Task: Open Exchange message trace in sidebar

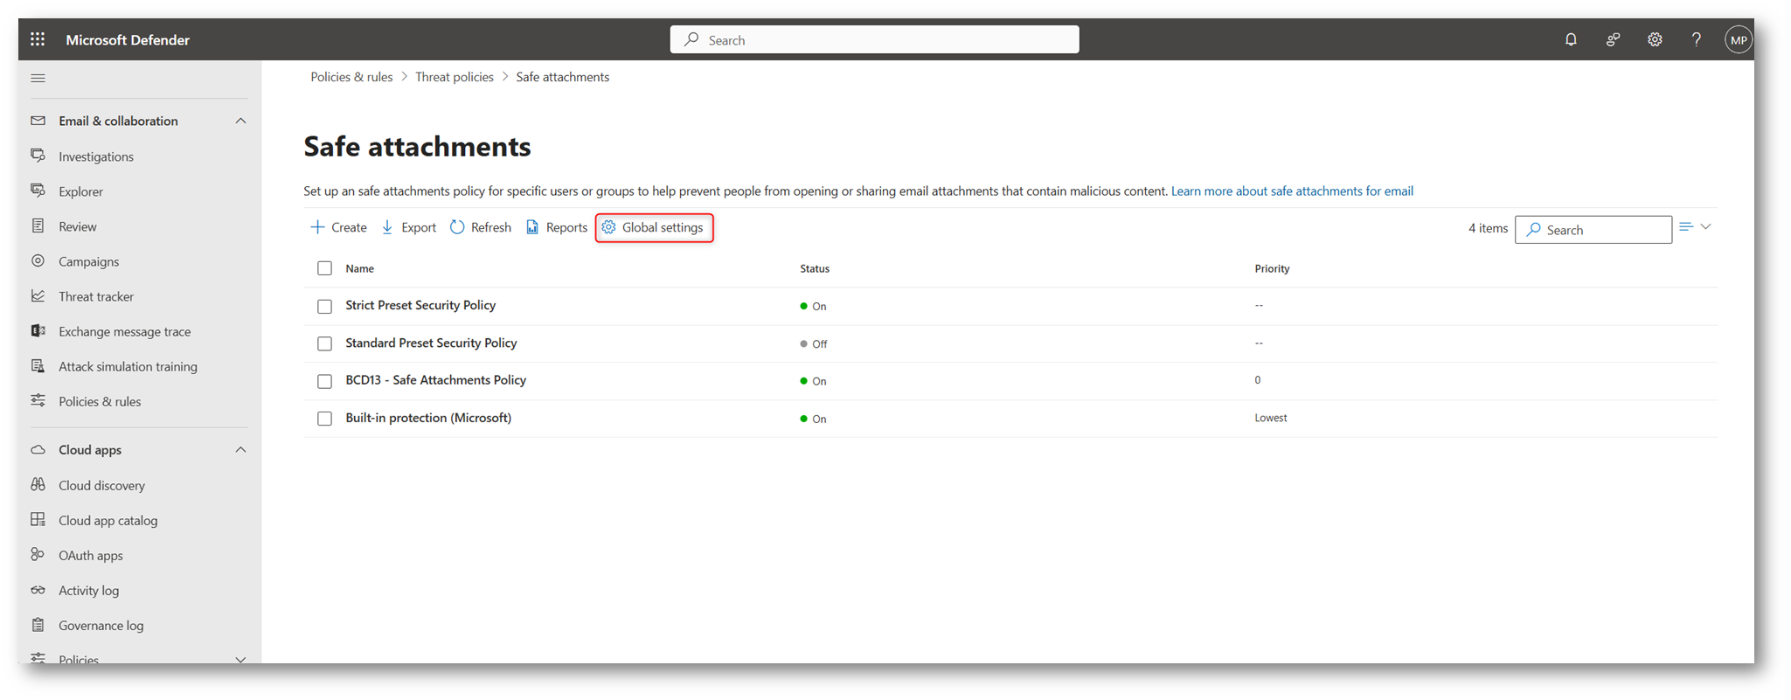Action: click(124, 331)
